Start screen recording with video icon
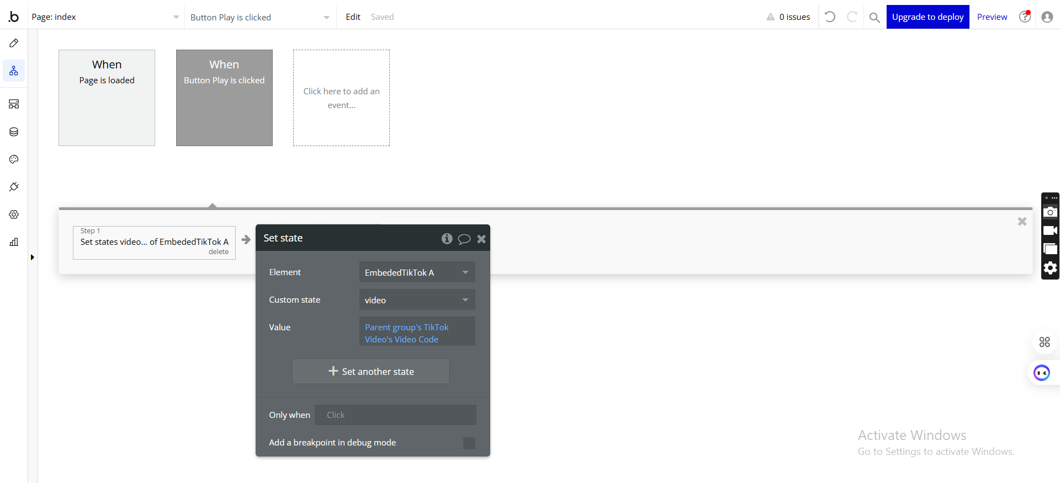This screenshot has height=483, width=1060. tap(1050, 230)
